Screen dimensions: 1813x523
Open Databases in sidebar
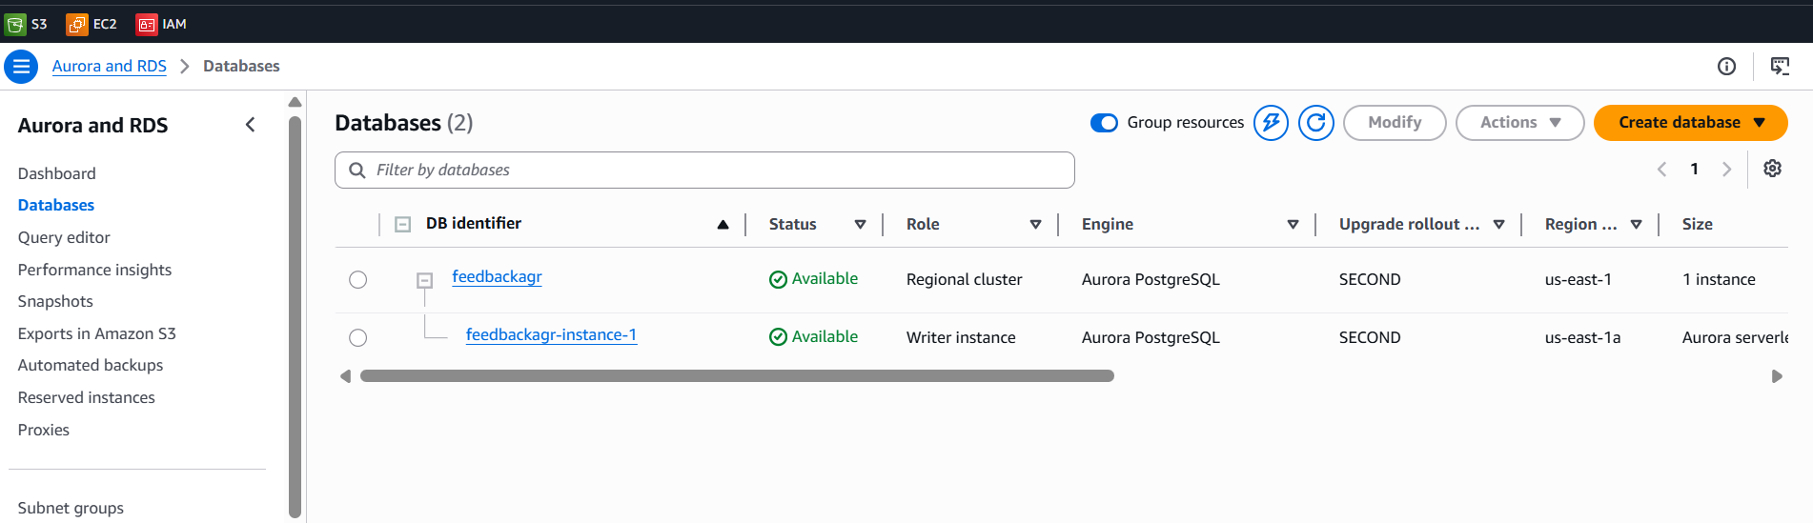point(55,205)
